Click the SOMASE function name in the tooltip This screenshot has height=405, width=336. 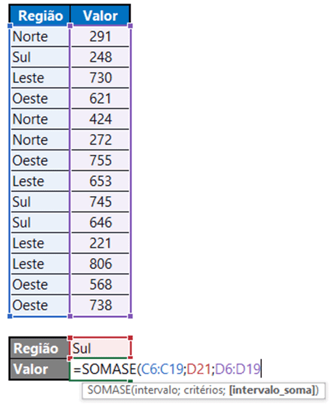[x=110, y=390]
